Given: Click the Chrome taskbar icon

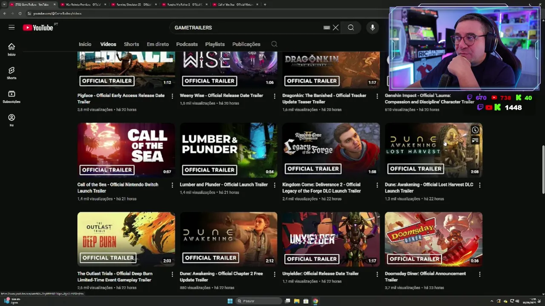Looking at the screenshot, I should (315, 301).
